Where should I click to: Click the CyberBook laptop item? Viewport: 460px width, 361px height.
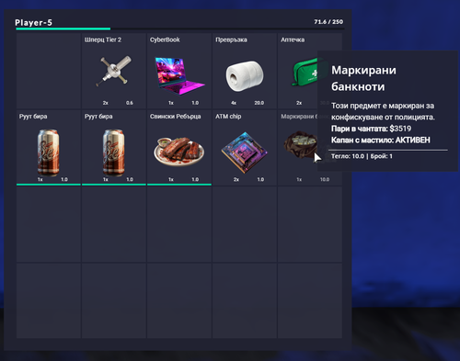click(x=179, y=75)
